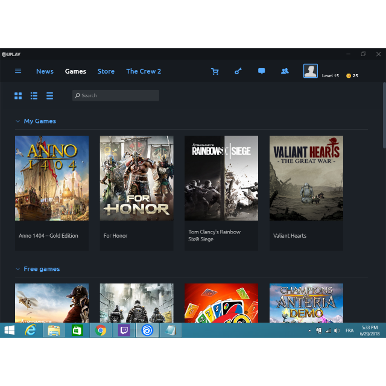
Task: Open the free game with the helicopter cover
Action: [x=52, y=303]
